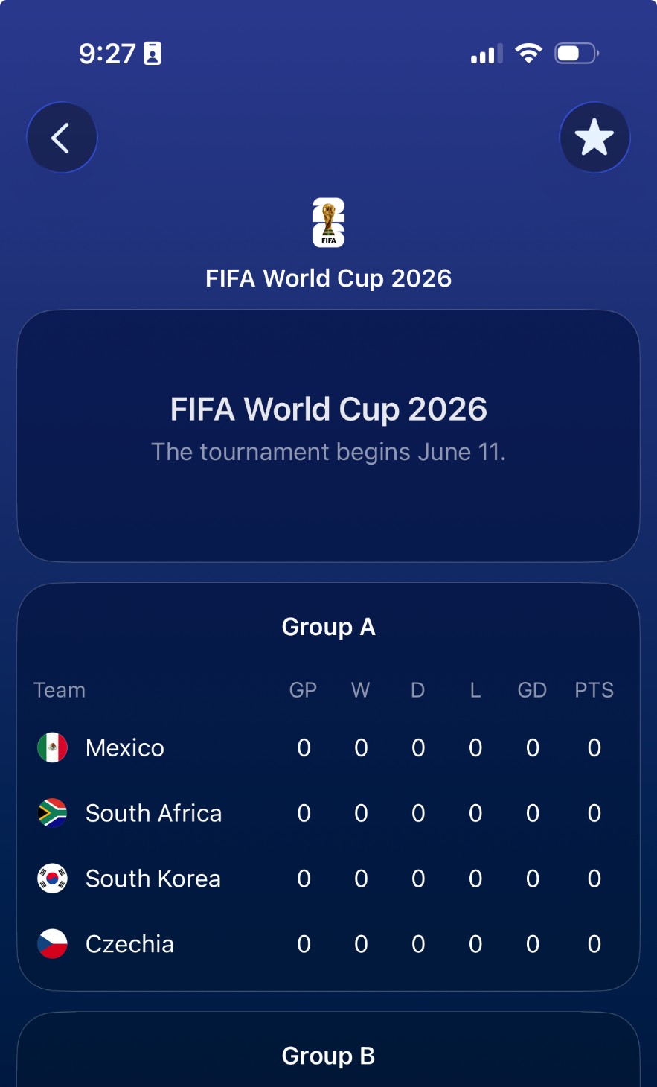Tap the PTS column header
The width and height of the screenshot is (657, 1087).
pyautogui.click(x=594, y=690)
